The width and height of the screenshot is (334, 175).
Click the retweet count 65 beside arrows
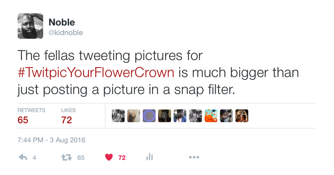tap(81, 157)
